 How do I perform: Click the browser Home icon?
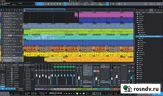(137, 10)
